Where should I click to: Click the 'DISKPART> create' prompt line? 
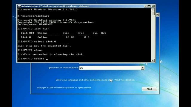(33, 59)
